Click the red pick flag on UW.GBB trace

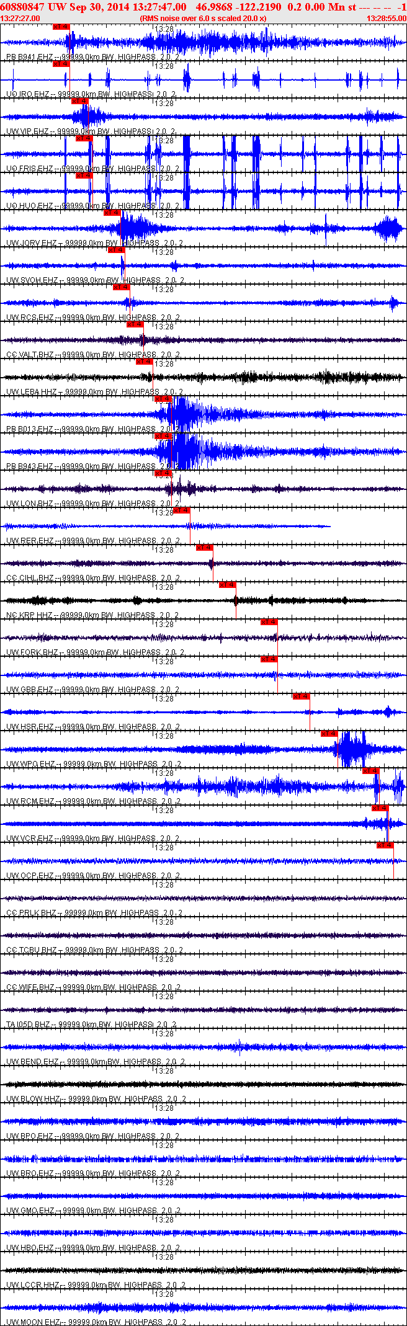click(x=269, y=659)
